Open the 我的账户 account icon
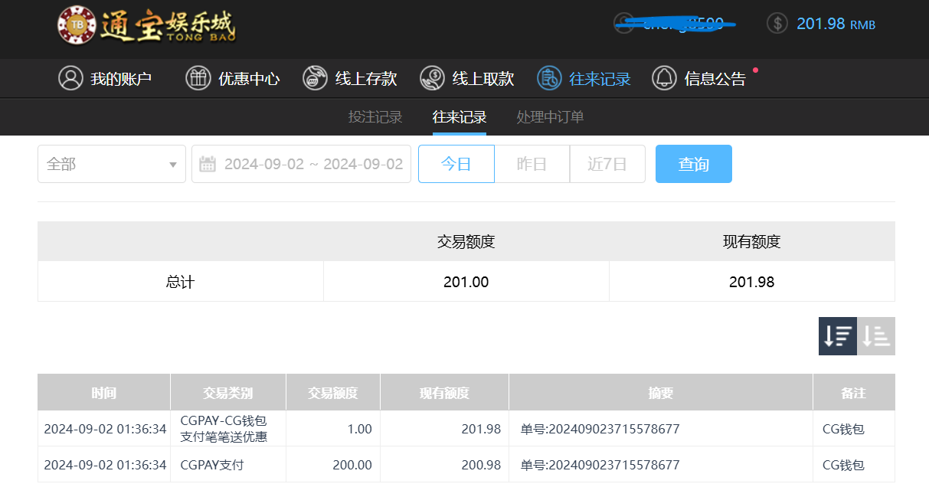Image resolution: width=929 pixels, height=497 pixels. click(71, 77)
